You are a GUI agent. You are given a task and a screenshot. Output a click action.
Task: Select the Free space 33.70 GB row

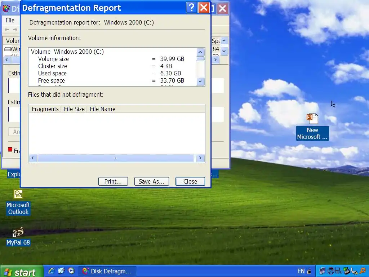(x=111, y=80)
